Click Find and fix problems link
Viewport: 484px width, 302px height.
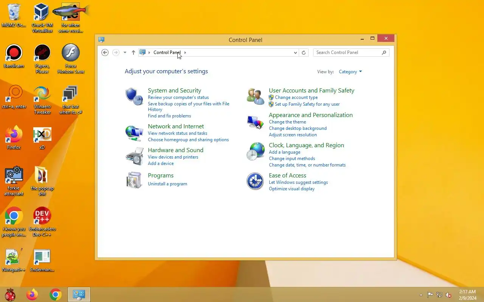coord(169,116)
